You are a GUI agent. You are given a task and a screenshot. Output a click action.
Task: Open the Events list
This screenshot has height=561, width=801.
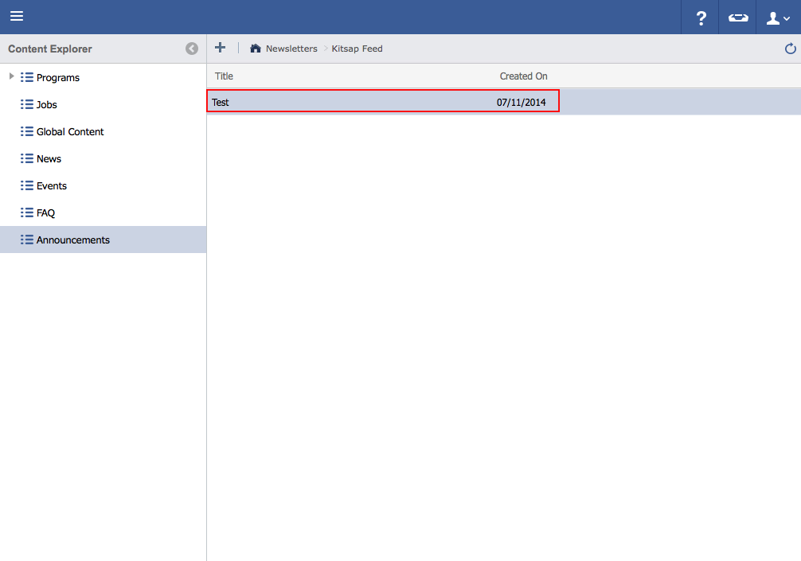(x=51, y=186)
